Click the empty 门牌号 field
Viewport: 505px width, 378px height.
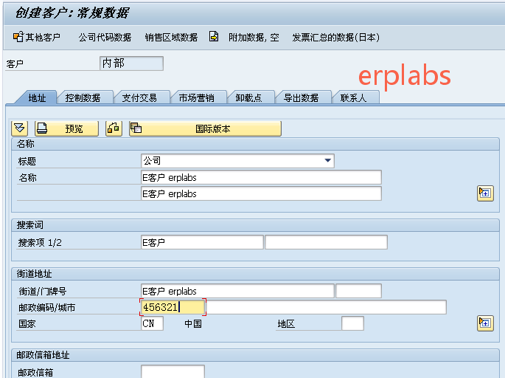tap(358, 291)
